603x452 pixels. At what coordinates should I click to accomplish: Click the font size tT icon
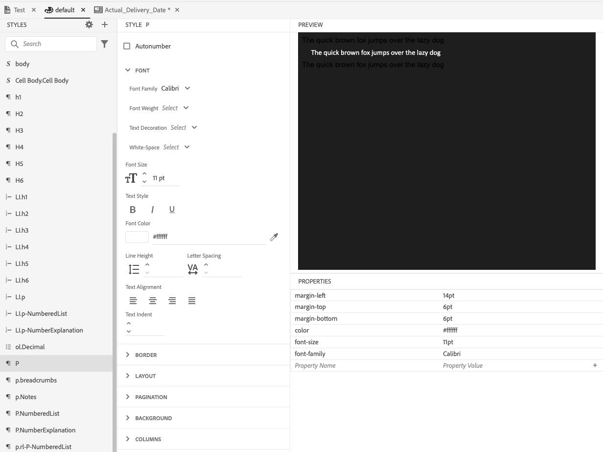pyautogui.click(x=131, y=178)
